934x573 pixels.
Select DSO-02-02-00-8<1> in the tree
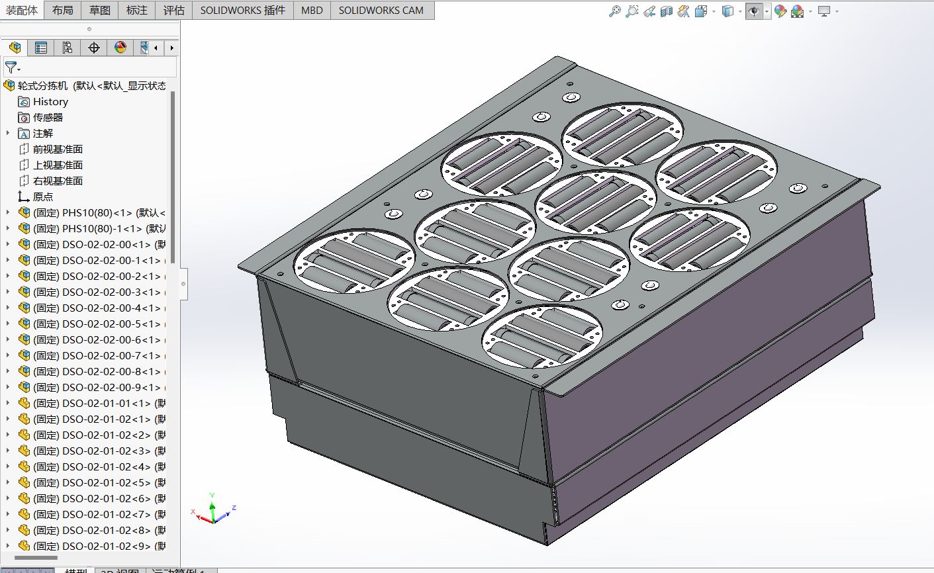[x=91, y=371]
